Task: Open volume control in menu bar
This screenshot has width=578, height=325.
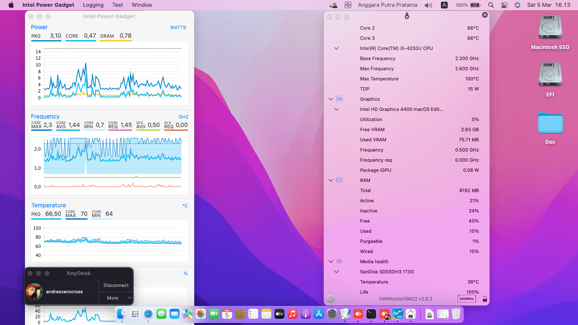Action: coord(429,5)
